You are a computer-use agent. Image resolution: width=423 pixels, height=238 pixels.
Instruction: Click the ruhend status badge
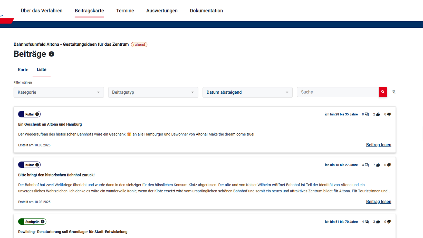139,44
